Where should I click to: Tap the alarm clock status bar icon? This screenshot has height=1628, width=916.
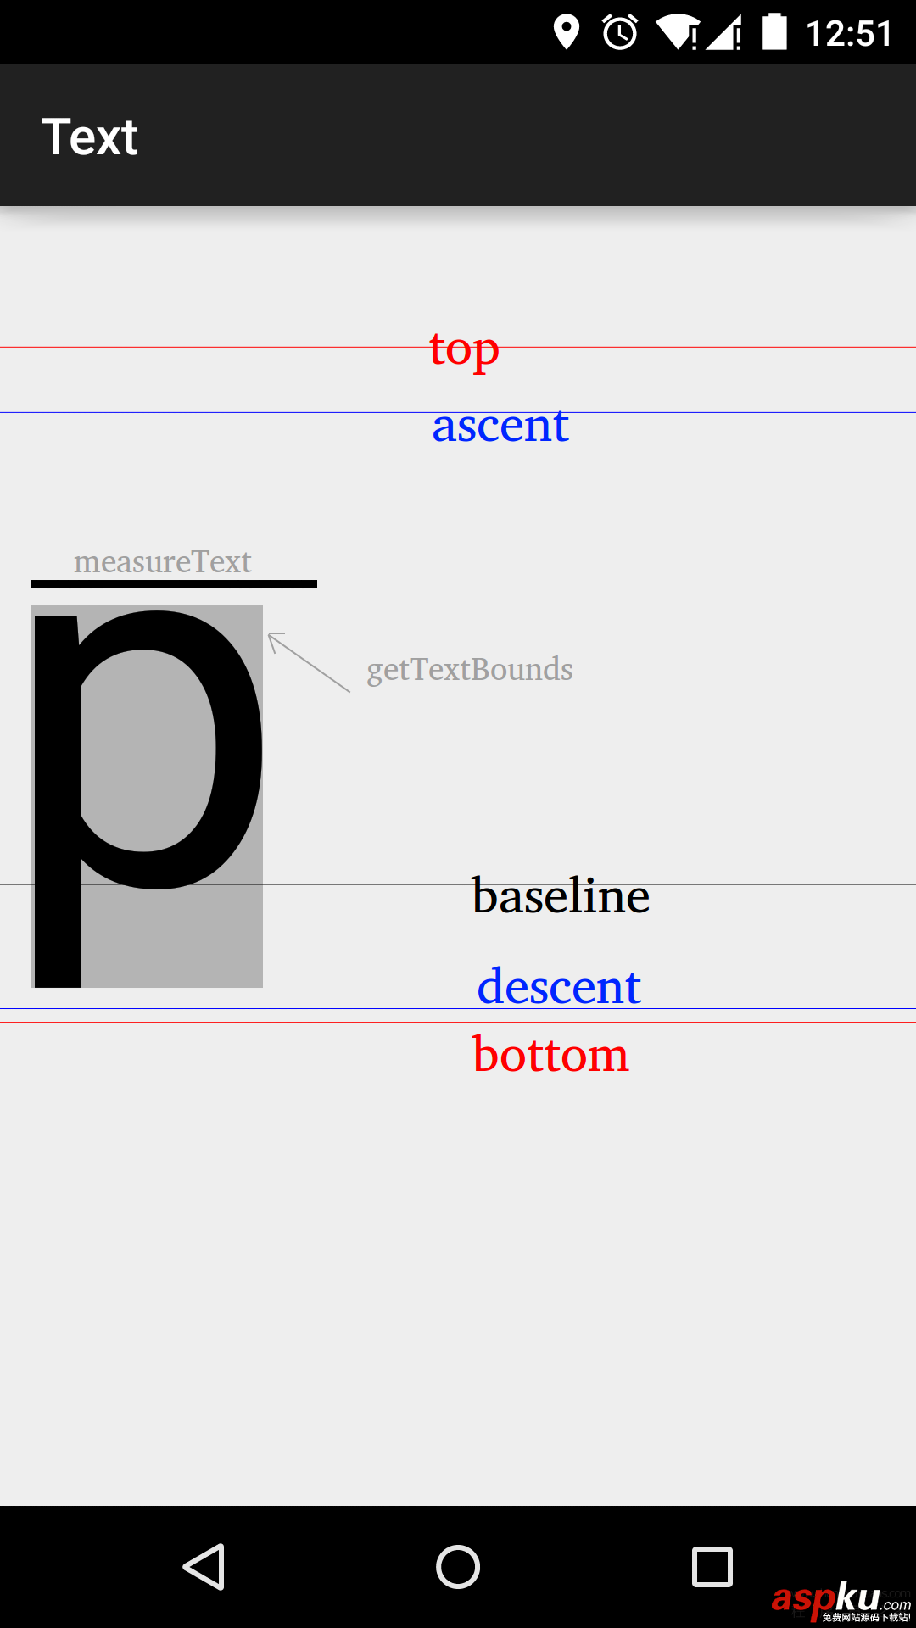pyautogui.click(x=620, y=31)
